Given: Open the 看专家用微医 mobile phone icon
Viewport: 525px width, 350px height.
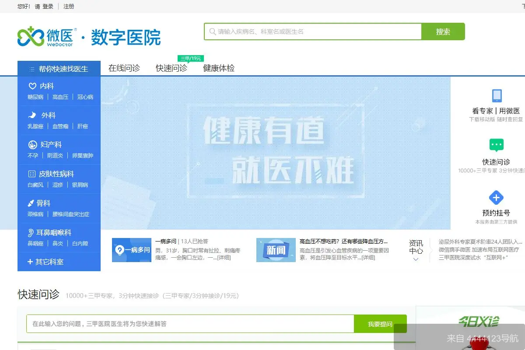Looking at the screenshot, I should pyautogui.click(x=496, y=96).
